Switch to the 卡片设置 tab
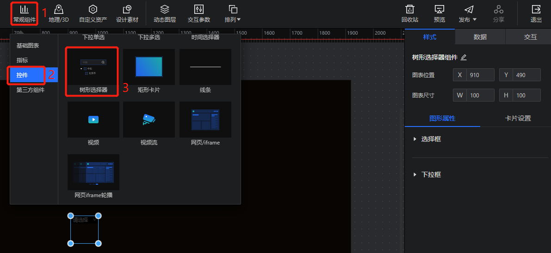Viewport: 551px width, 253px height. tap(517, 118)
